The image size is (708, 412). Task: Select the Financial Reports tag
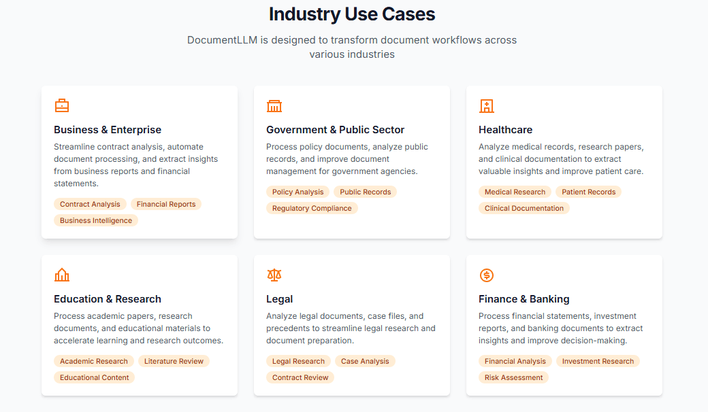coord(166,204)
